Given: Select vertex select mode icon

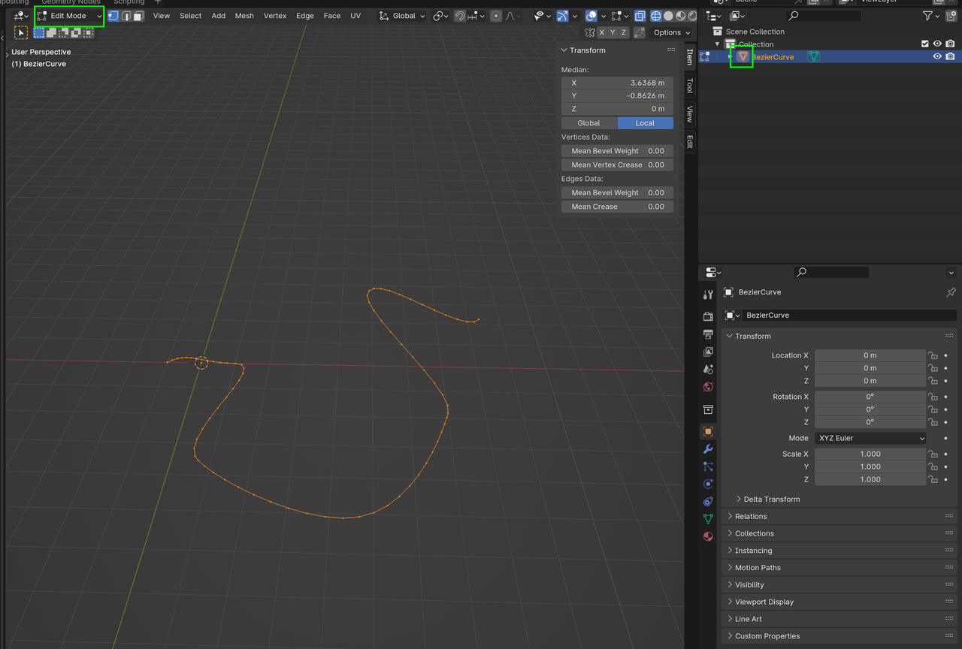Looking at the screenshot, I should (113, 16).
